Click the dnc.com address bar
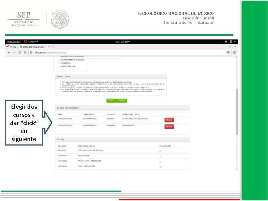 click(127, 52)
